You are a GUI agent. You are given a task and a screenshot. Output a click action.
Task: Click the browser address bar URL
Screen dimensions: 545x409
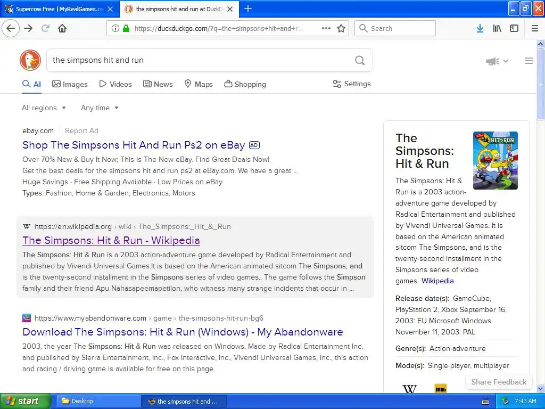pyautogui.click(x=218, y=28)
